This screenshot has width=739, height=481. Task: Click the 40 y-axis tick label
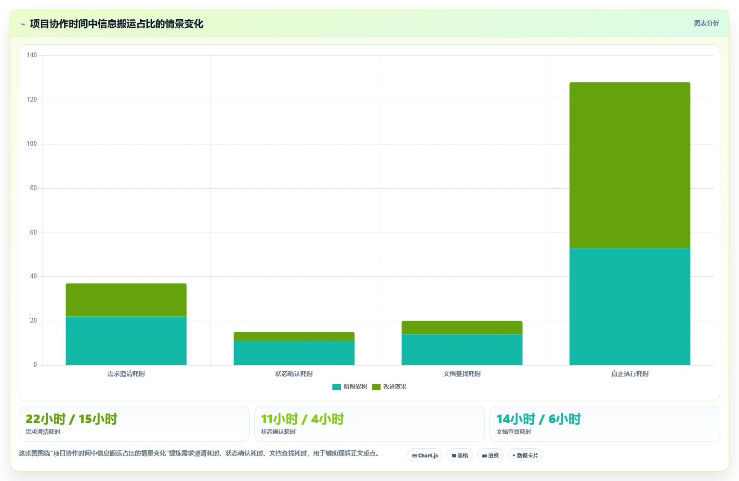click(x=33, y=276)
